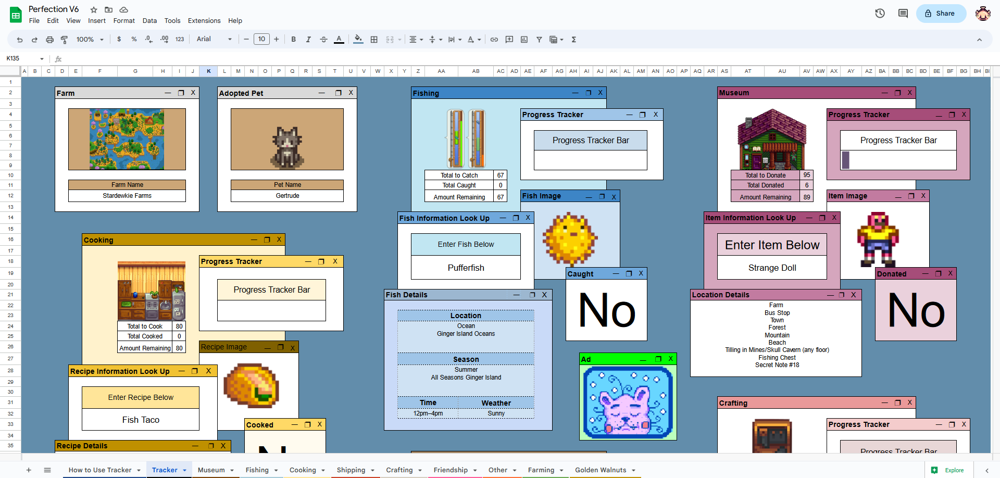
Task: Open version history clock icon
Action: pos(880,14)
